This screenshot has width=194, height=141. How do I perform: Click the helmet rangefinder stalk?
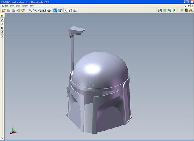click(x=73, y=53)
